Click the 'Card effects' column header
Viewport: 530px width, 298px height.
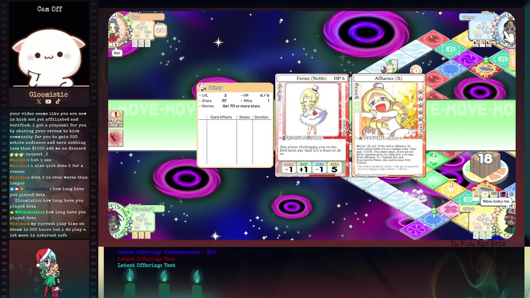tap(221, 117)
